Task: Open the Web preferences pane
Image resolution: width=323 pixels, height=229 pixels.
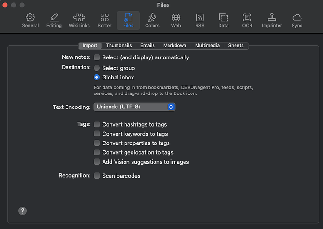Action: point(176,21)
